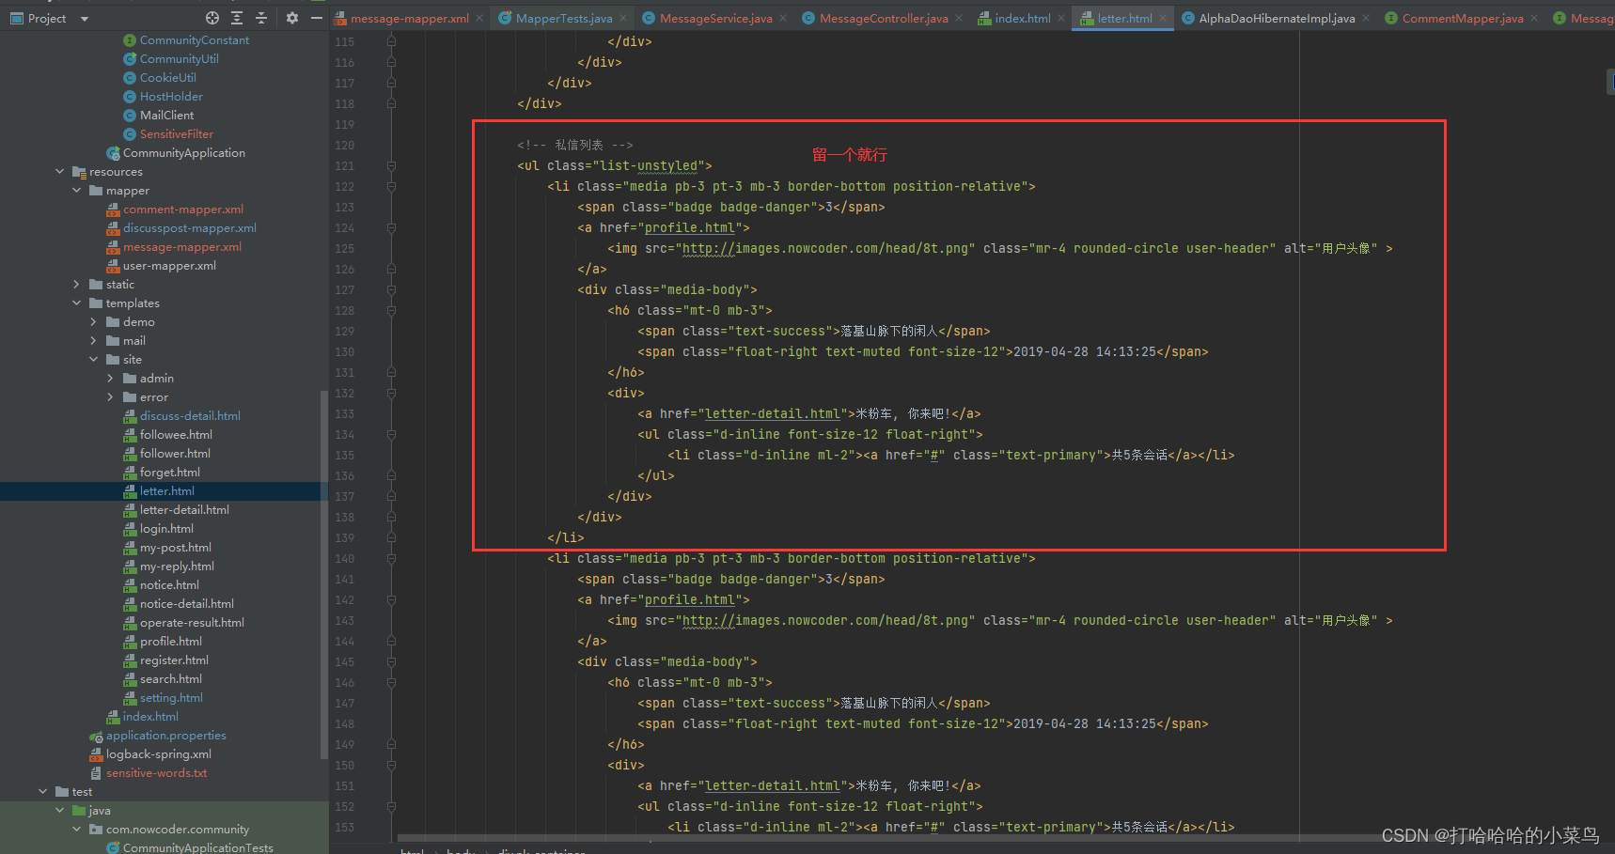Image resolution: width=1615 pixels, height=854 pixels.
Task: Collapse the com.nowcoder.community package under test
Action: (77, 829)
